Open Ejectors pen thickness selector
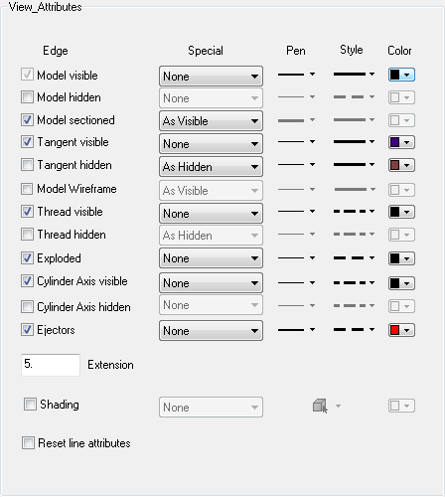 296,330
